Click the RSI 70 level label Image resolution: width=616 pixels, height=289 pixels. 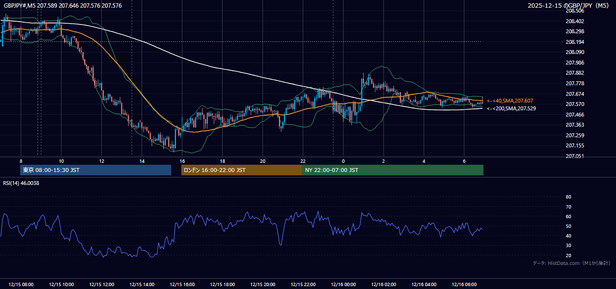[x=568, y=207]
